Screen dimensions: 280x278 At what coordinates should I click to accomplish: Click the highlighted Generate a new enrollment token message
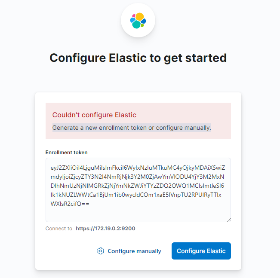click(132, 128)
